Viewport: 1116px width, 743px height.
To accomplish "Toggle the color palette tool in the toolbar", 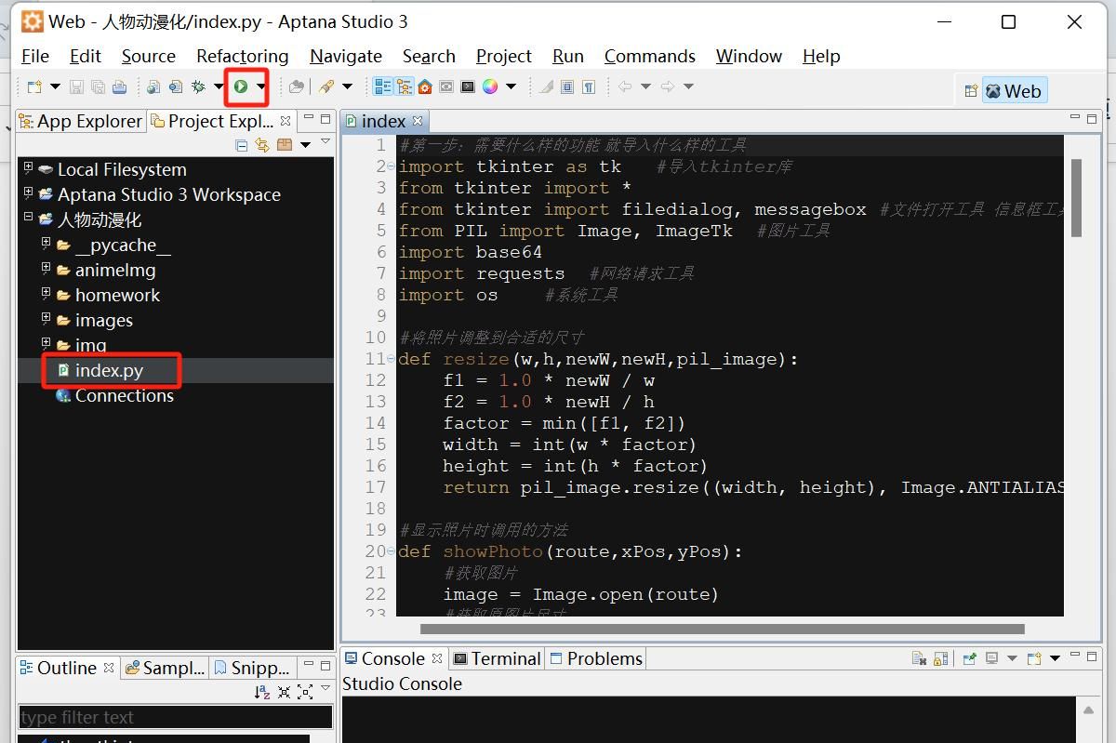I will (490, 86).
